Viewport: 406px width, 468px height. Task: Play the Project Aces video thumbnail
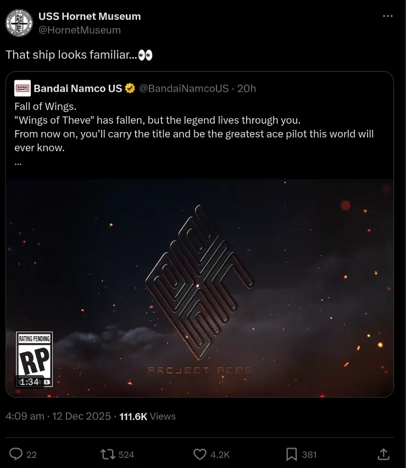tap(200, 288)
